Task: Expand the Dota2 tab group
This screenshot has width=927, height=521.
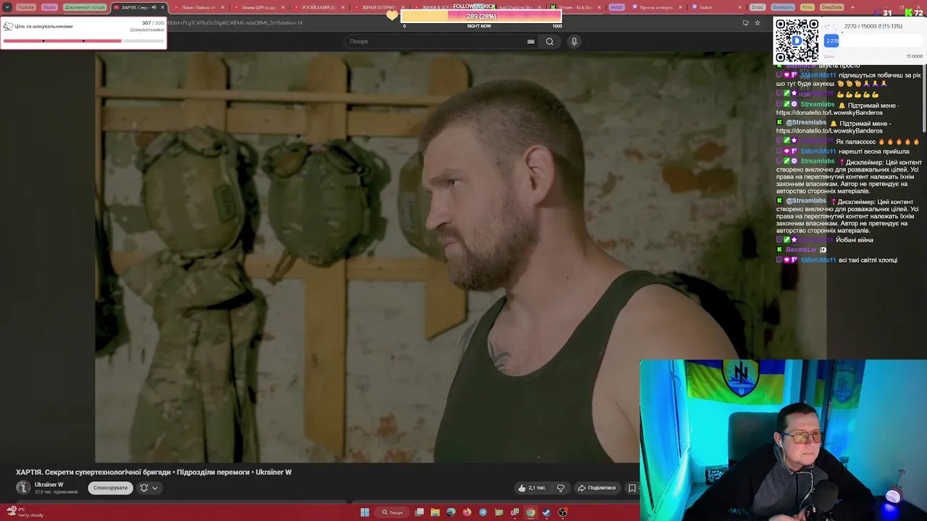Action: click(x=758, y=7)
